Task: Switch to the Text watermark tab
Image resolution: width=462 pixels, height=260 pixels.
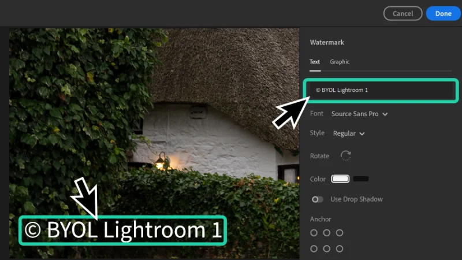Action: [314, 62]
